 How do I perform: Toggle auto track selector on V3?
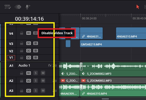28,43
